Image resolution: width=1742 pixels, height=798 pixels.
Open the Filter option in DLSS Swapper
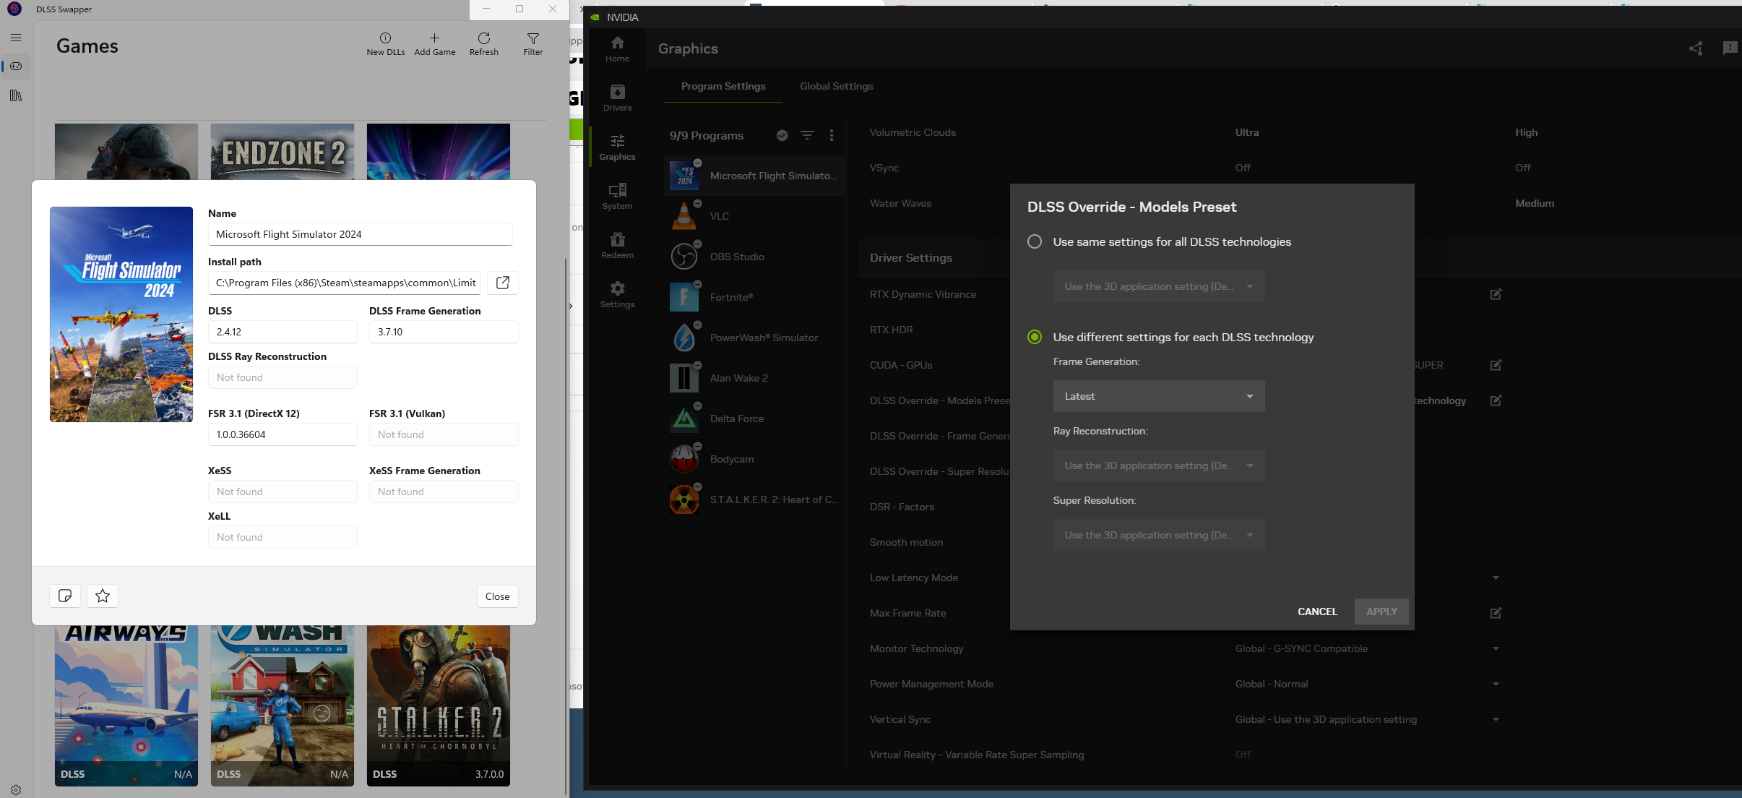click(533, 44)
